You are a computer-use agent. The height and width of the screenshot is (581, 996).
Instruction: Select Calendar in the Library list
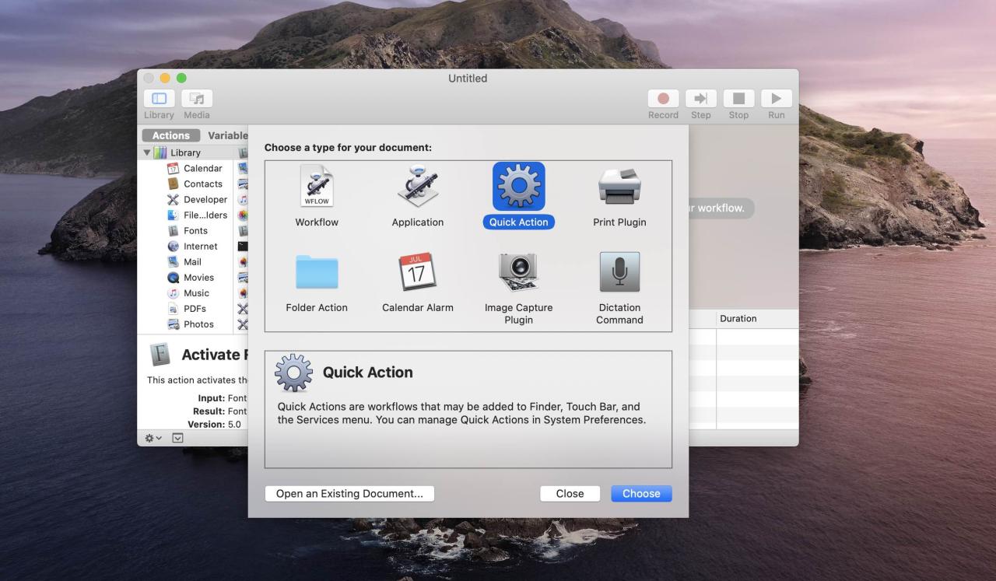coord(202,168)
